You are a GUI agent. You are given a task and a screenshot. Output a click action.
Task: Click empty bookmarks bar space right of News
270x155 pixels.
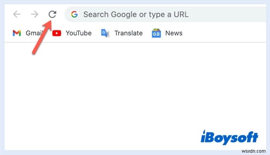click(x=224, y=33)
